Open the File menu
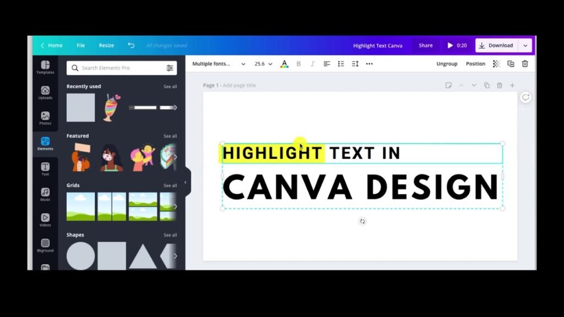This screenshot has width=564, height=317. coord(80,46)
